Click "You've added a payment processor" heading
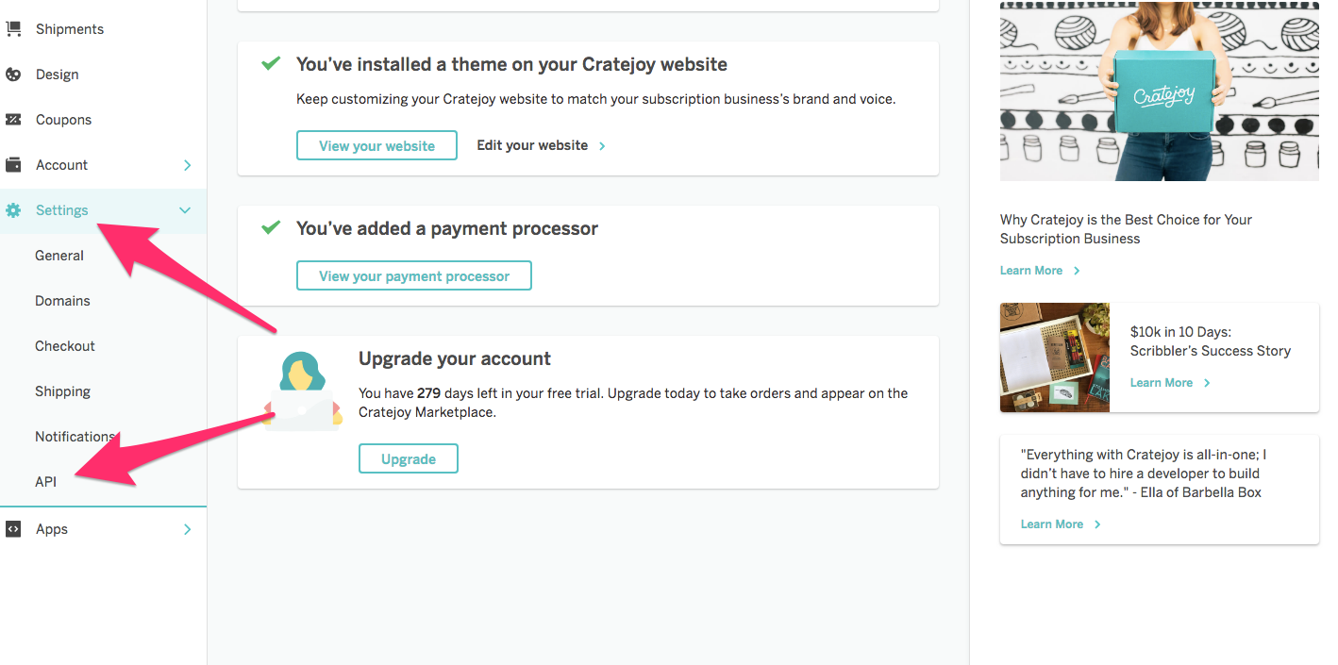Image resolution: width=1338 pixels, height=665 pixels. pyautogui.click(x=447, y=228)
